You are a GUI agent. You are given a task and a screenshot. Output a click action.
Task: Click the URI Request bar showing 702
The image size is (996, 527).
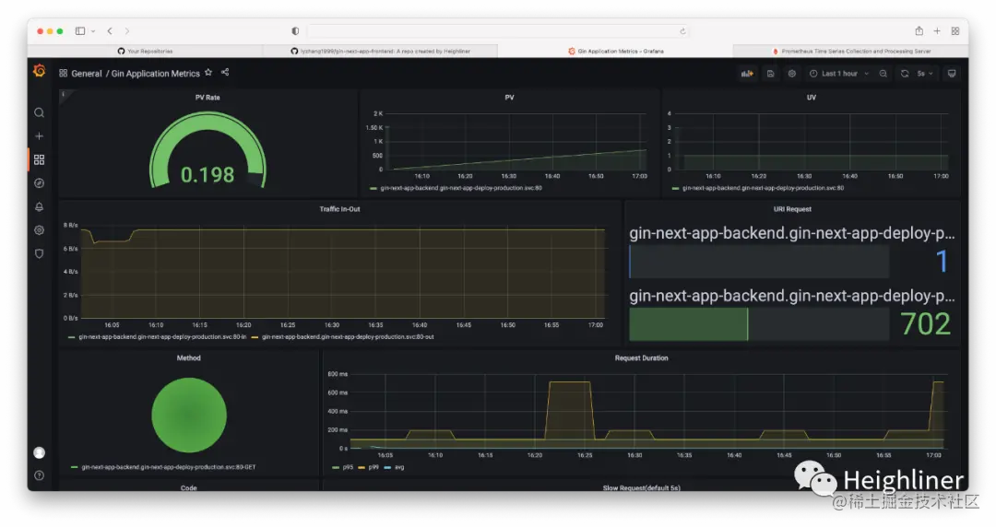pyautogui.click(x=759, y=323)
